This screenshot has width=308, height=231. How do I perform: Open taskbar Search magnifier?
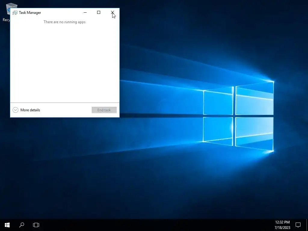click(22, 225)
